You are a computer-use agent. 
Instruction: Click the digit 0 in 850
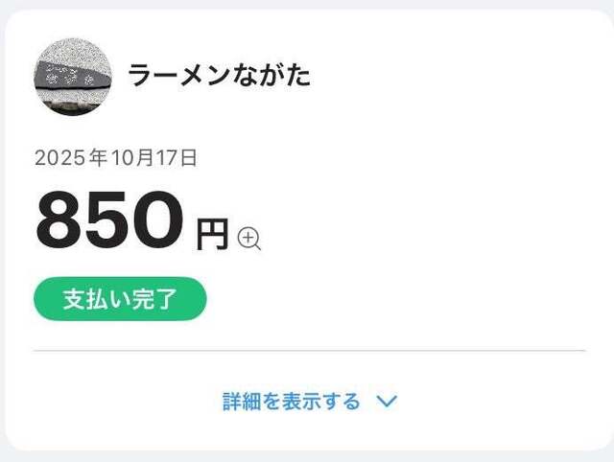[157, 219]
